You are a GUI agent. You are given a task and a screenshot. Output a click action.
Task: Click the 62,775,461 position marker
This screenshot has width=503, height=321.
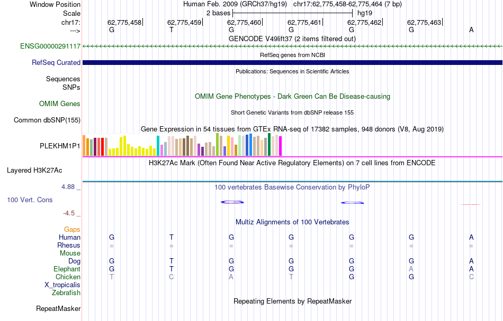(304, 22)
